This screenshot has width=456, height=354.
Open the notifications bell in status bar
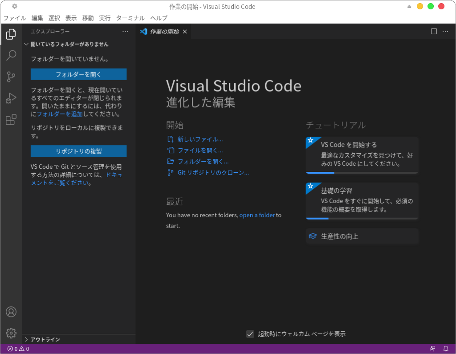pyautogui.click(x=446, y=349)
